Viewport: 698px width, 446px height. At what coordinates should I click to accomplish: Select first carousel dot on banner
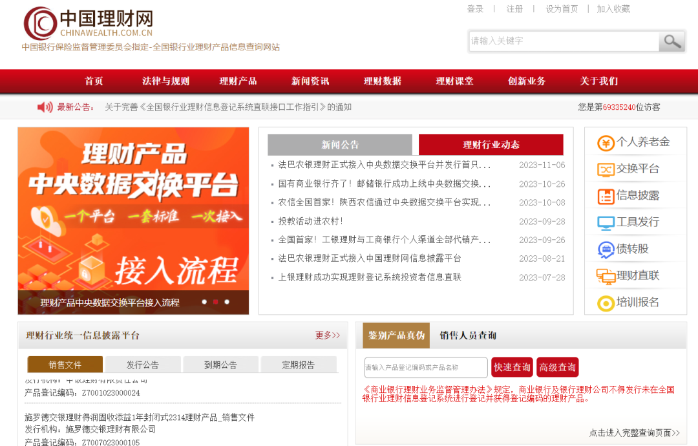[204, 302]
